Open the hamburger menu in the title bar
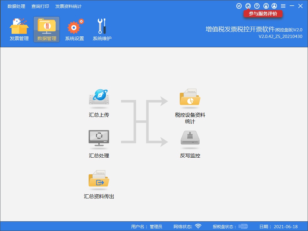308x231 pixels. tap(283, 5)
